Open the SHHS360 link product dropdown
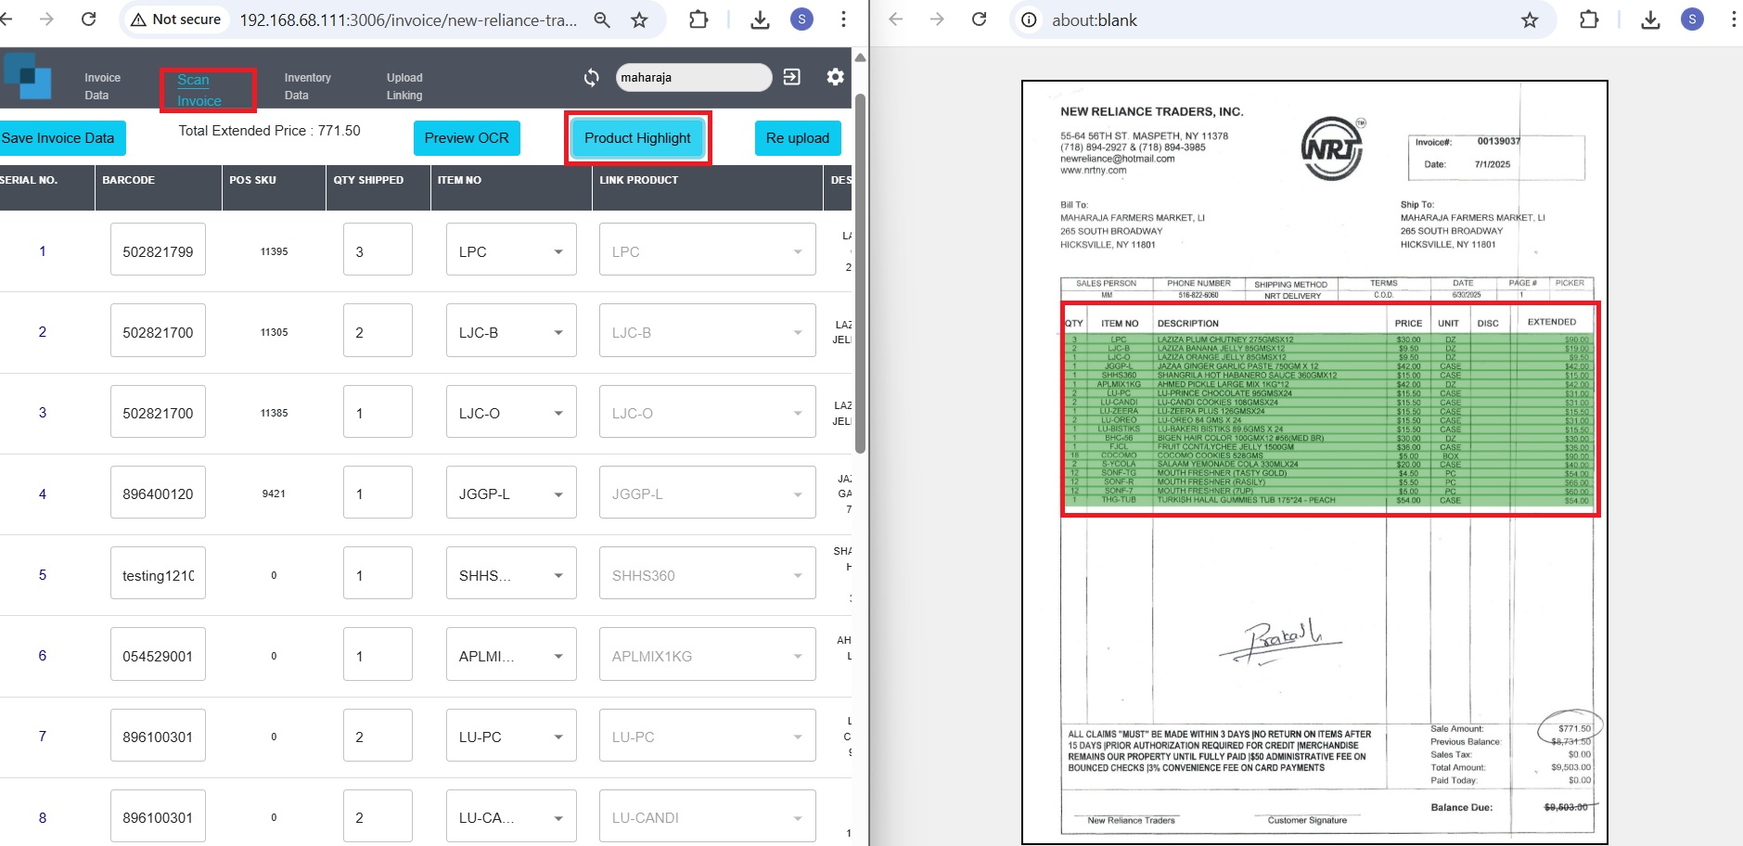This screenshot has width=1743, height=846. click(707, 573)
